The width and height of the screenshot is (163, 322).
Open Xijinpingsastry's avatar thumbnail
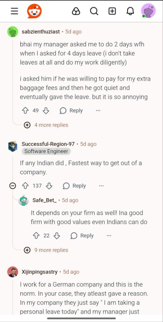pyautogui.click(x=12, y=272)
